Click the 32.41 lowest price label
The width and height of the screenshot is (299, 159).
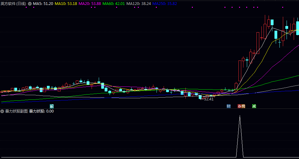(x=209, y=99)
